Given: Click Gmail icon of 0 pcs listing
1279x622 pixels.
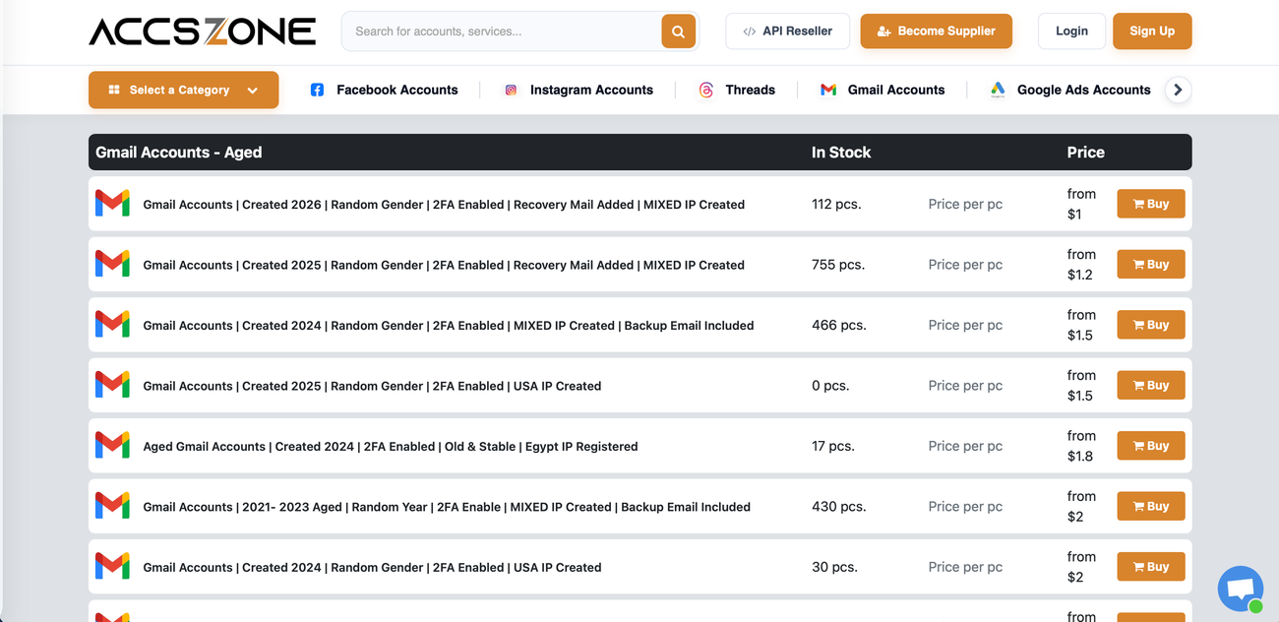Looking at the screenshot, I should 112,385.
